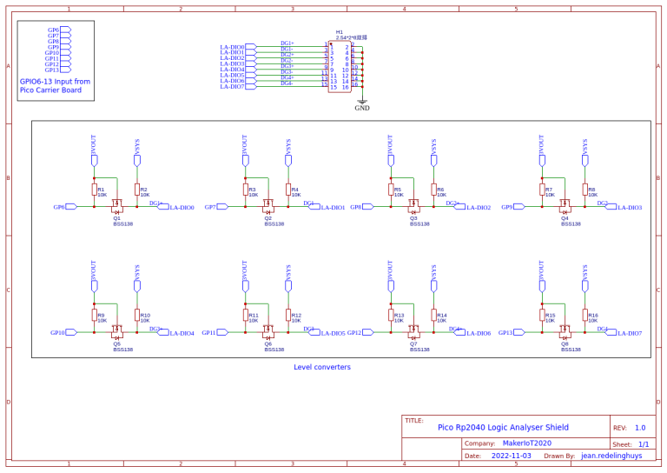Image resolution: width=667 pixels, height=473 pixels.
Task: Click the Date field showing 2022-11-03
Action: point(512,455)
